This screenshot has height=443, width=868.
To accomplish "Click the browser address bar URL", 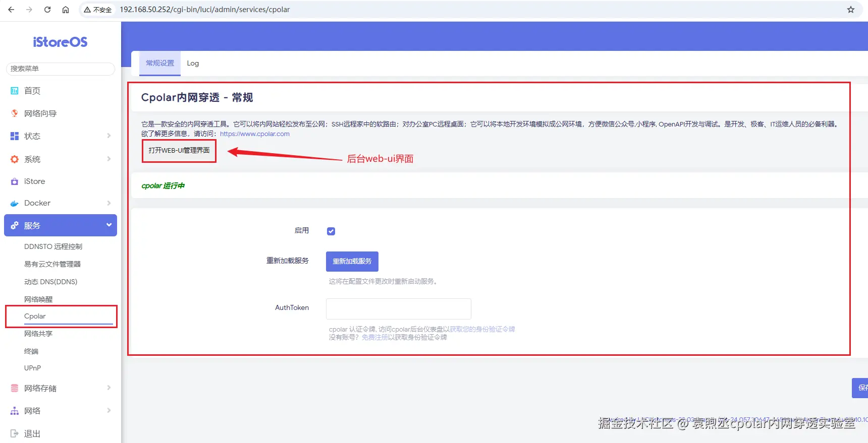I will pos(205,10).
